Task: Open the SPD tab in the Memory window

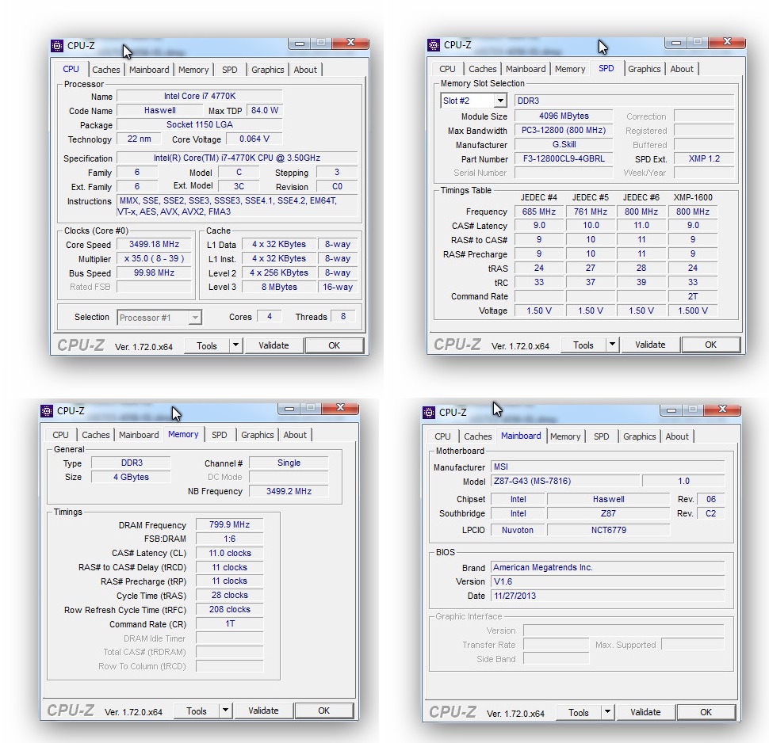Action: tap(220, 435)
